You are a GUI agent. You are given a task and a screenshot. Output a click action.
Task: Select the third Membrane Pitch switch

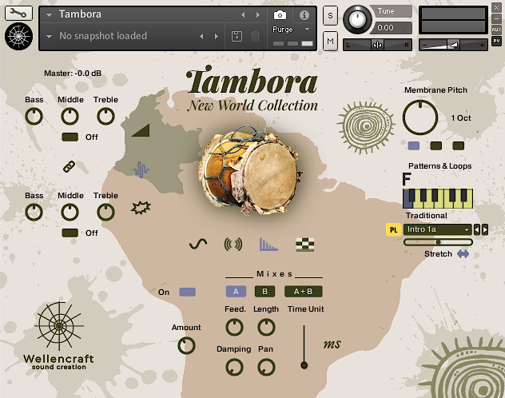coord(459,146)
